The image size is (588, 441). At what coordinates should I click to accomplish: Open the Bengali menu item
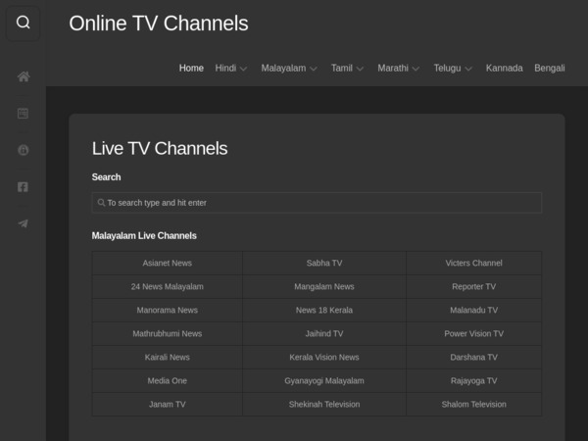pyautogui.click(x=550, y=68)
